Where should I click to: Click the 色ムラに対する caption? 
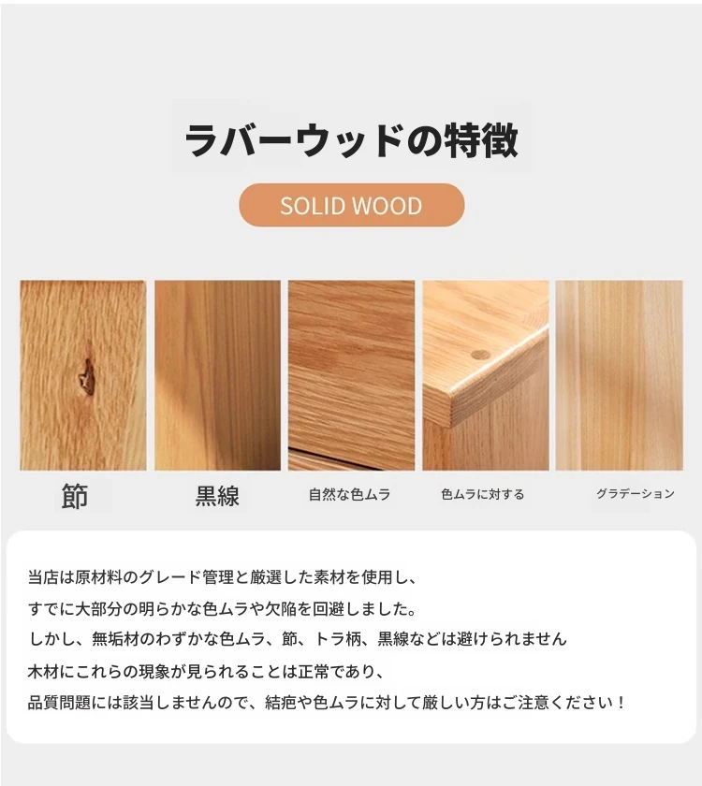483,495
